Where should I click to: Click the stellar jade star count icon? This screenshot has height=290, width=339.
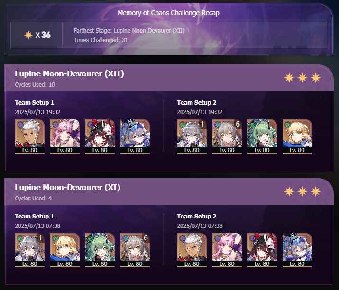[28, 35]
